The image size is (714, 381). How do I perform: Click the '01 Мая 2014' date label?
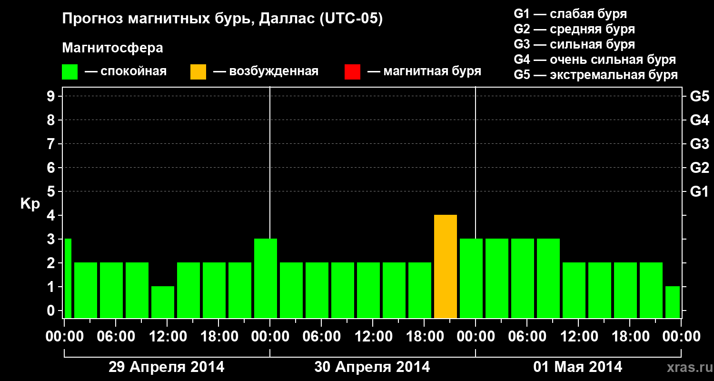click(578, 367)
